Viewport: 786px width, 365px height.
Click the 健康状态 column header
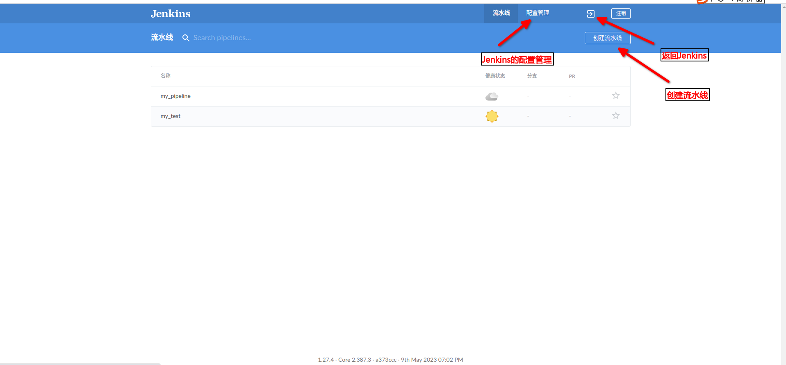click(x=495, y=76)
